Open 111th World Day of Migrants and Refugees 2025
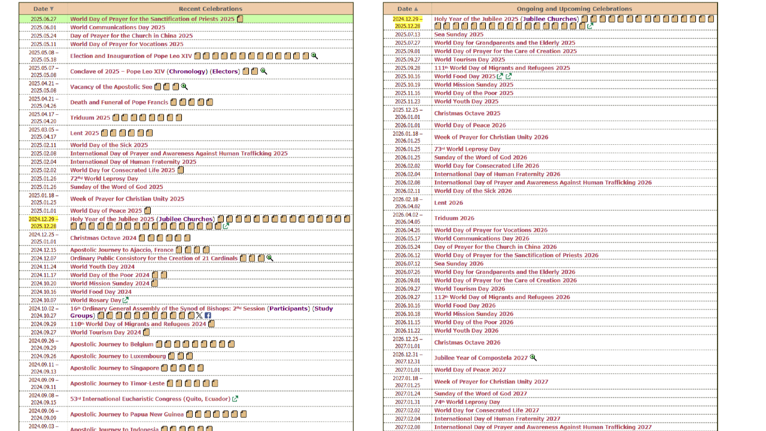Viewport: 766px width, 431px height. [x=502, y=68]
